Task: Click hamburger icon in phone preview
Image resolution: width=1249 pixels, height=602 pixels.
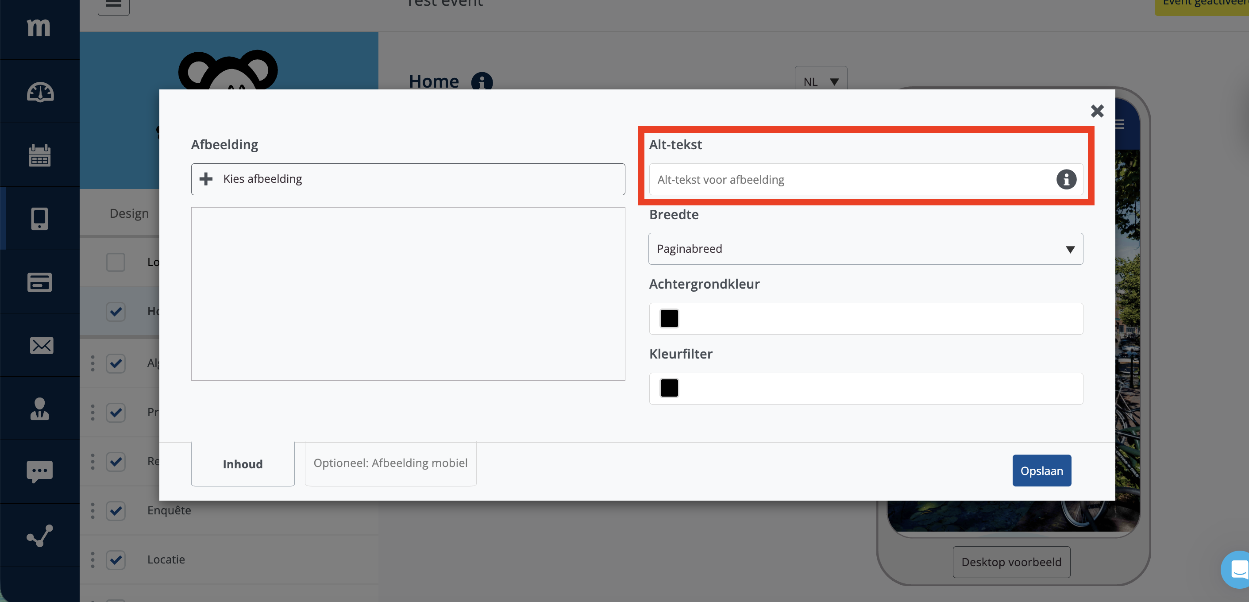Action: (1120, 124)
